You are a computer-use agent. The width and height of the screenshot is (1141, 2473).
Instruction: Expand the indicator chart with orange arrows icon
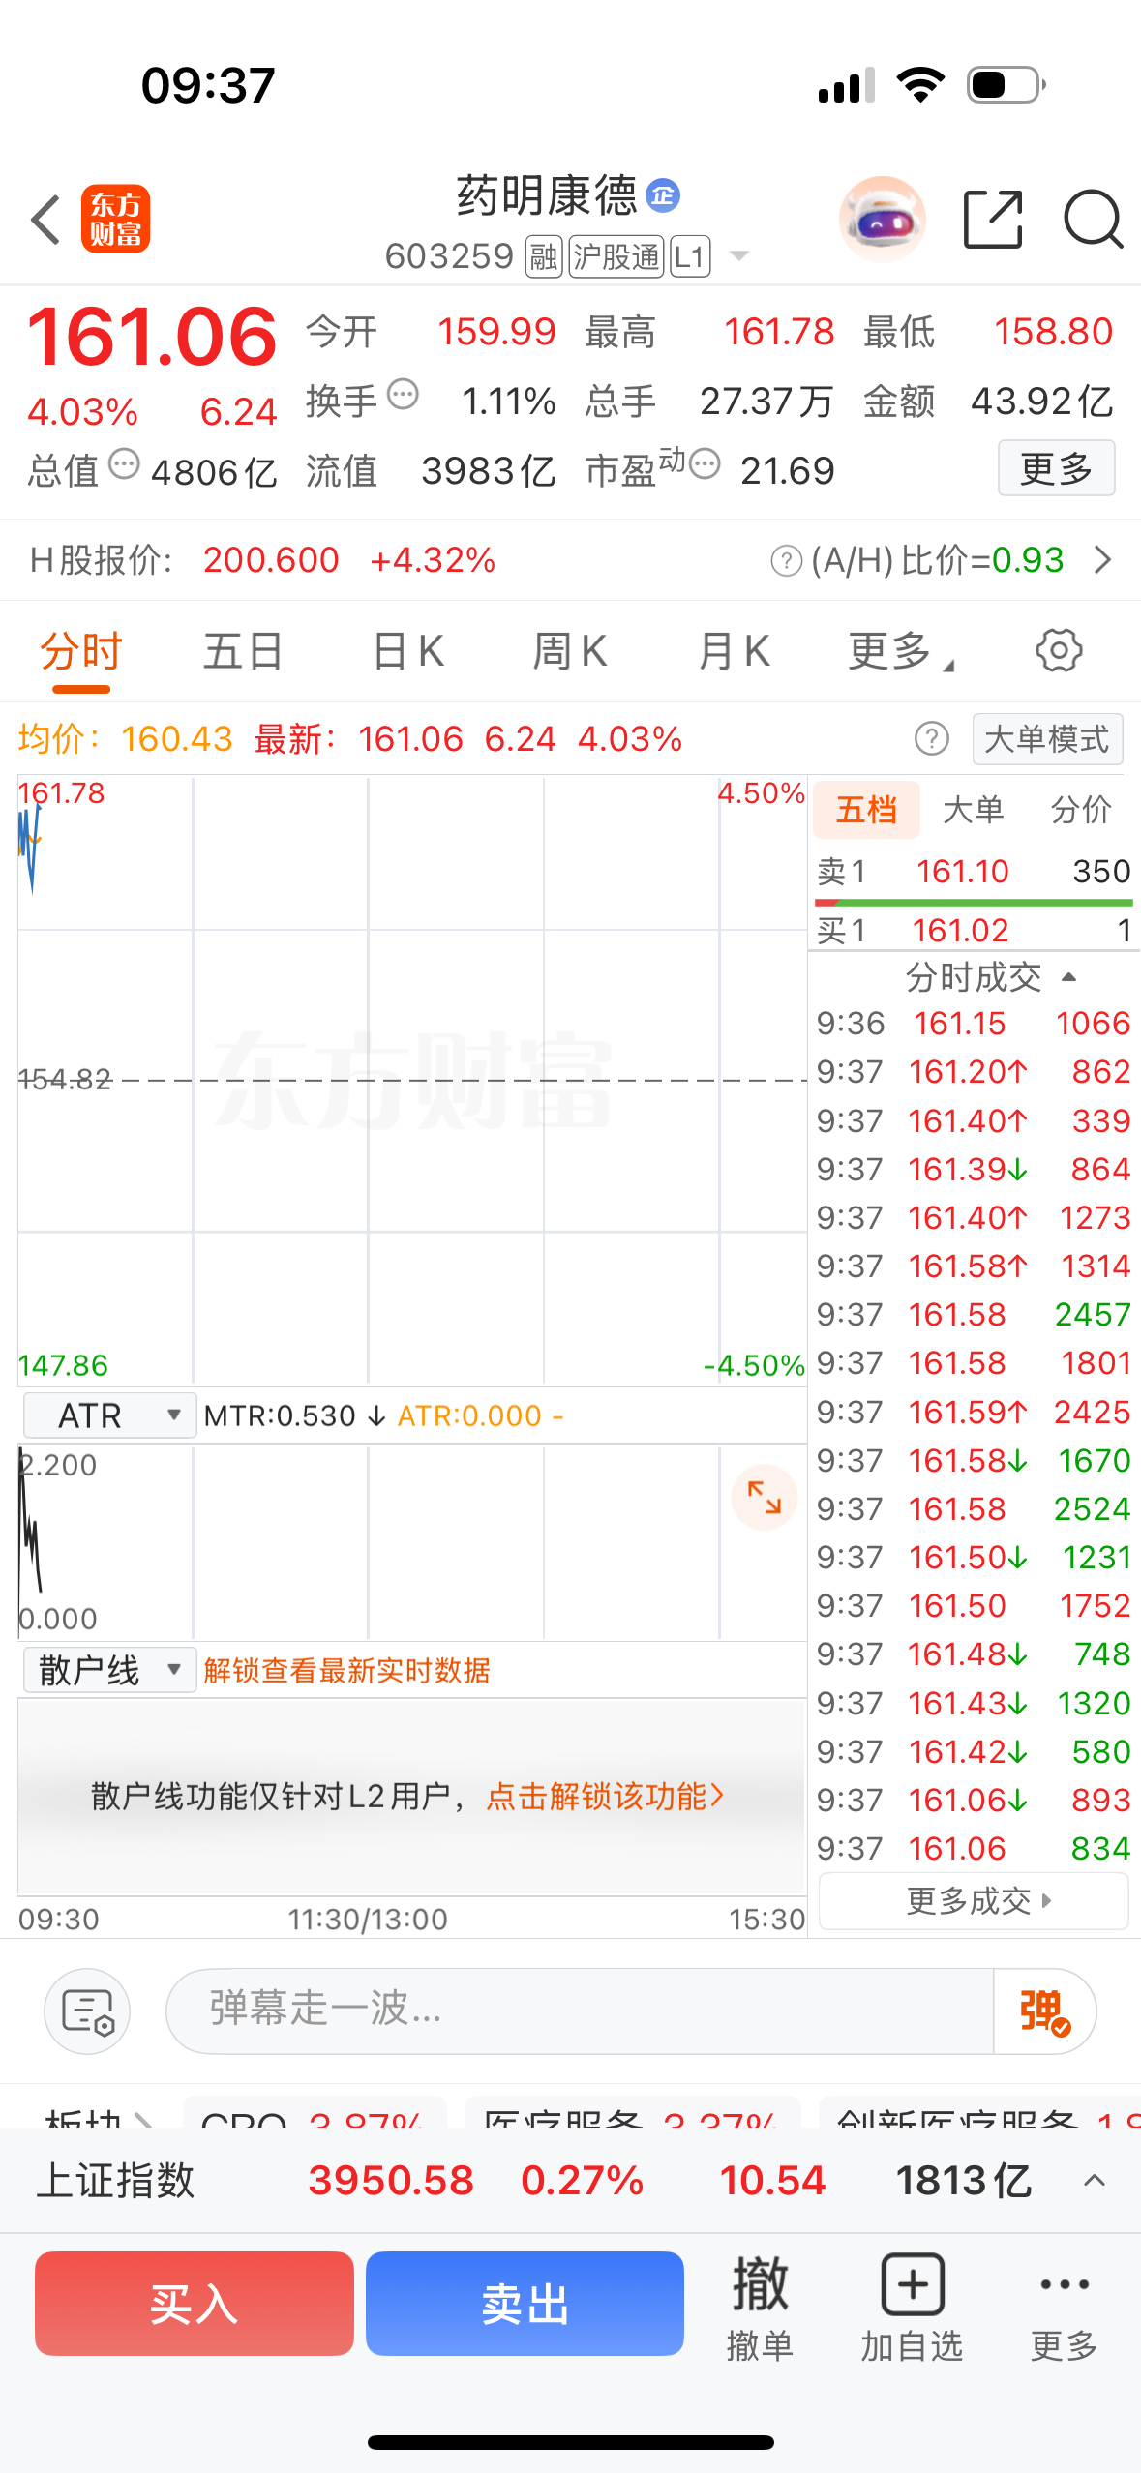[x=765, y=1498]
